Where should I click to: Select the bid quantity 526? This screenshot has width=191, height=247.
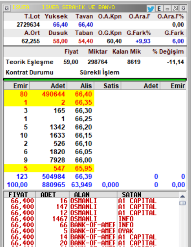pos(59,144)
